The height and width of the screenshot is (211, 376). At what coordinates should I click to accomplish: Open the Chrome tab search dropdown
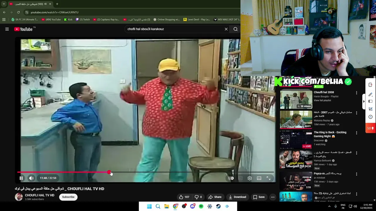tap(4, 4)
